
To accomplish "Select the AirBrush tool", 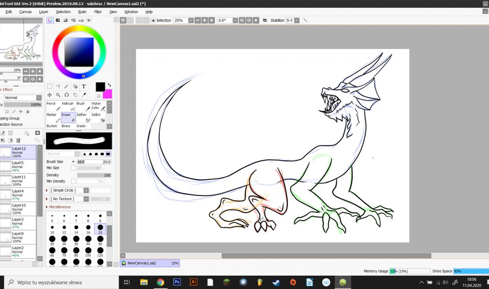I will click(68, 106).
